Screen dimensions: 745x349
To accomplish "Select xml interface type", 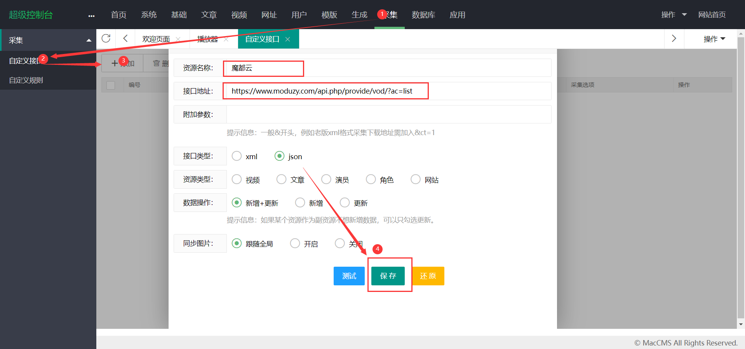I will click(237, 156).
